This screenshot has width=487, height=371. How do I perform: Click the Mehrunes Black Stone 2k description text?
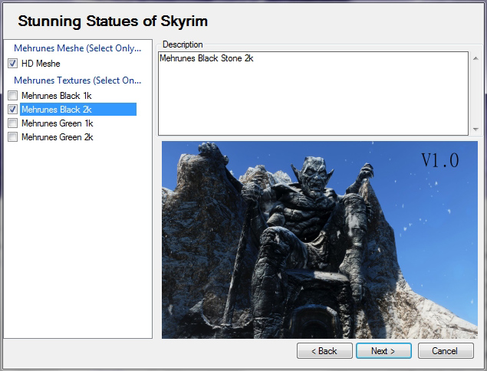[x=206, y=58]
